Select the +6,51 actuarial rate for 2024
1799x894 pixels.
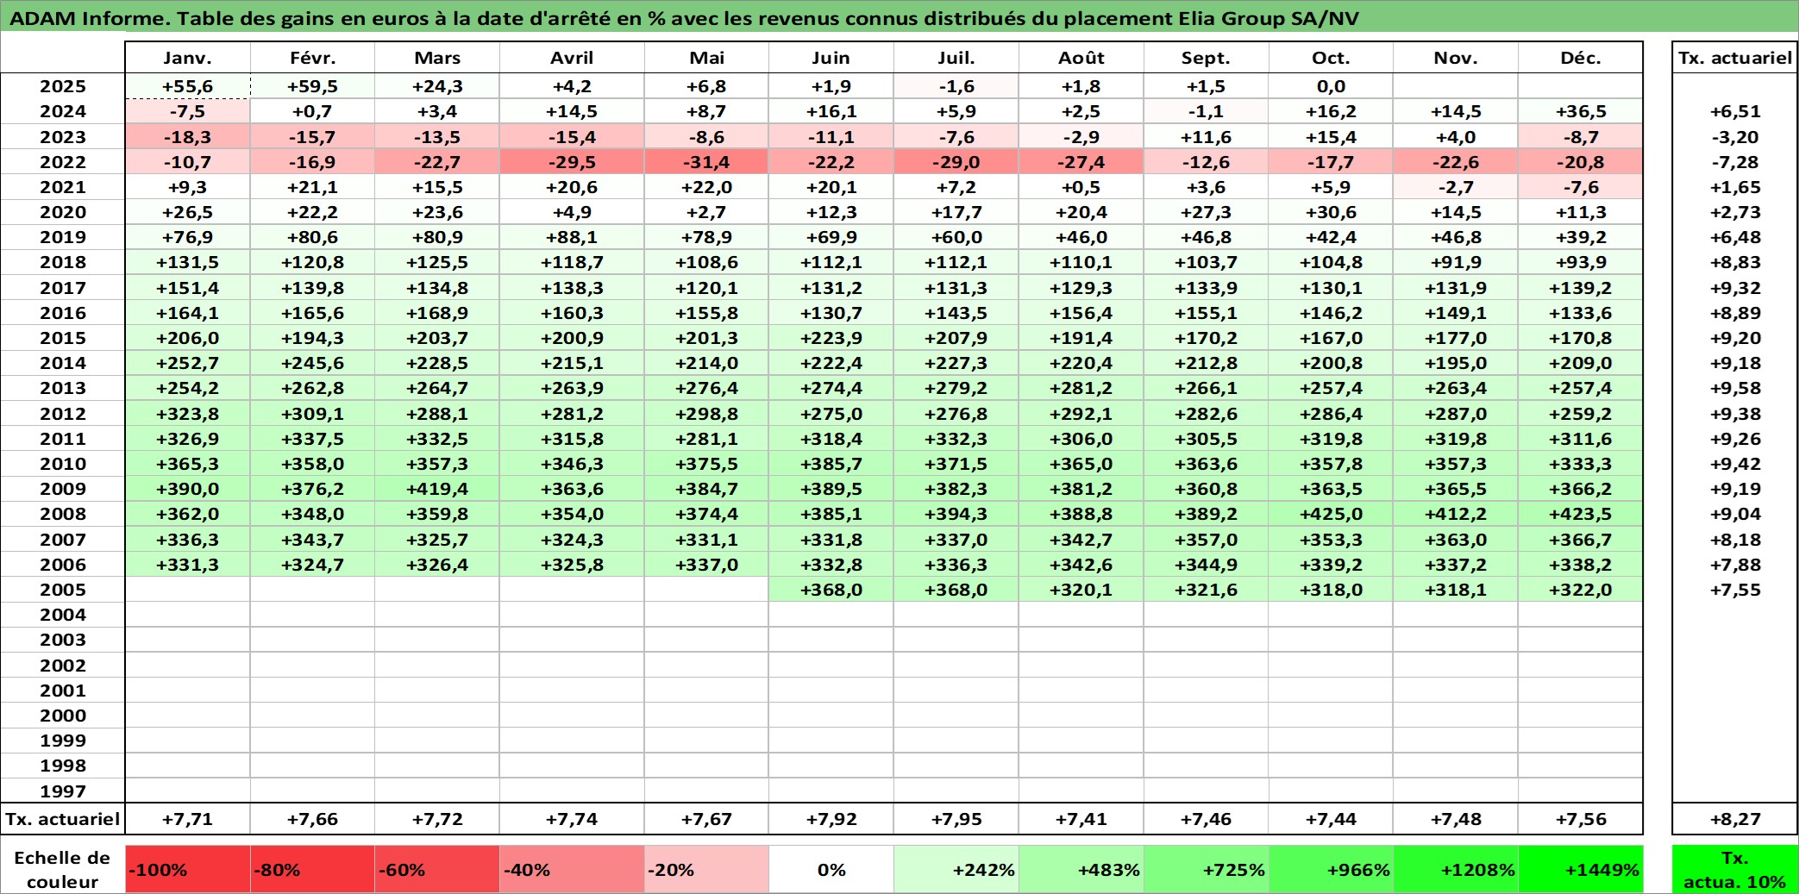[x=1734, y=111]
